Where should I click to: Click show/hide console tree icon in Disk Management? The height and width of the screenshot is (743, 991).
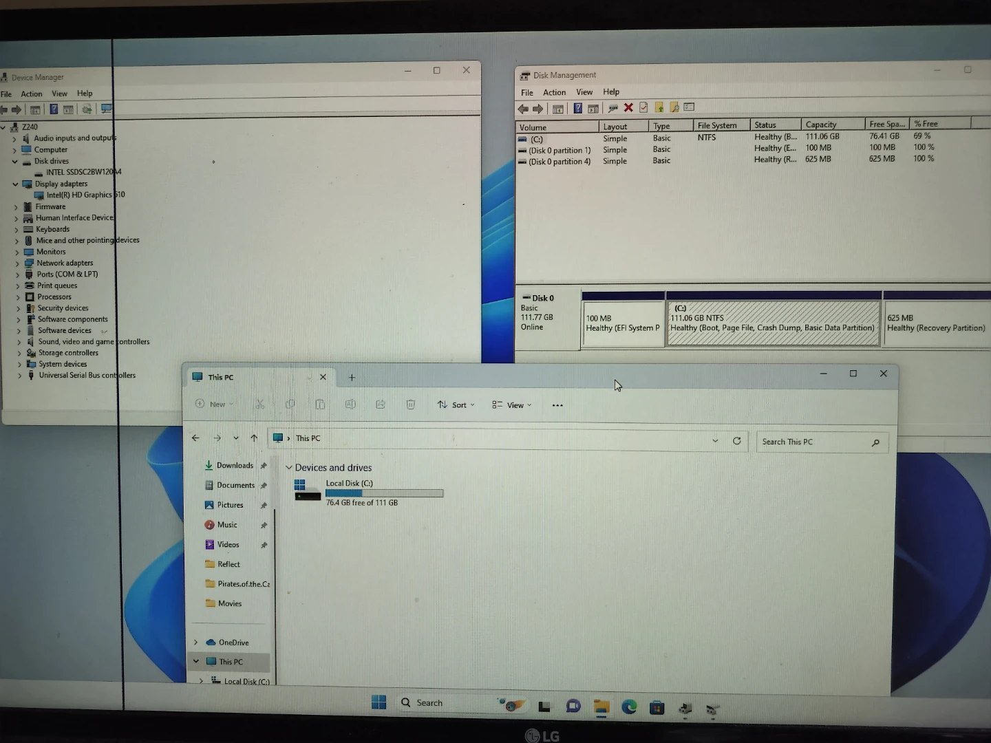pyautogui.click(x=558, y=109)
